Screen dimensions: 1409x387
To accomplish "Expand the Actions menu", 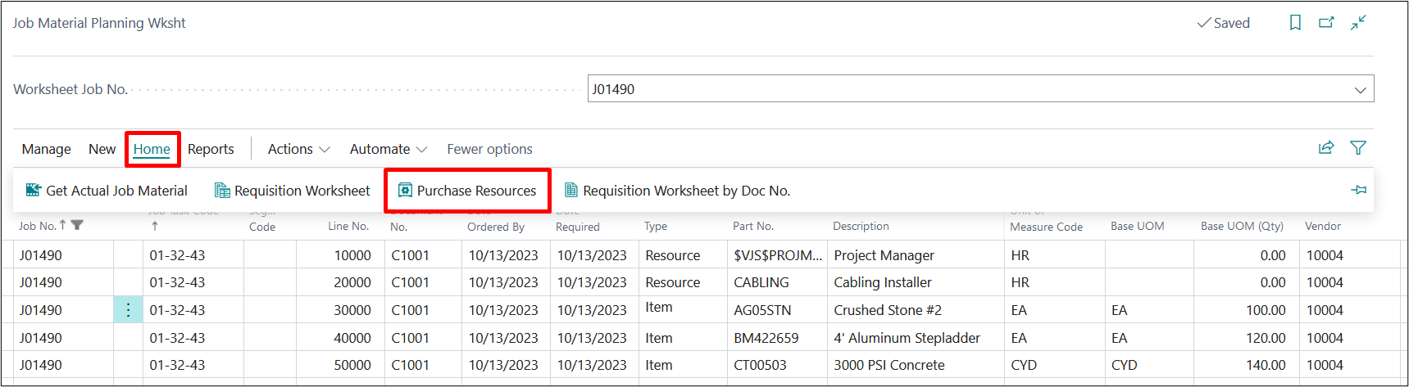I will click(298, 149).
